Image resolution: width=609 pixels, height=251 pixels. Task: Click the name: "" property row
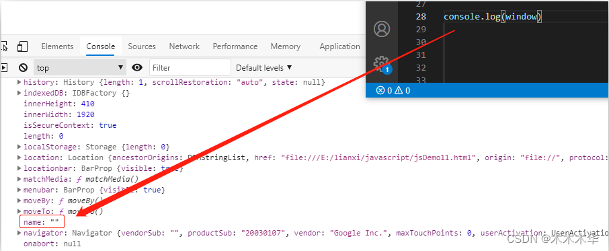tap(41, 222)
